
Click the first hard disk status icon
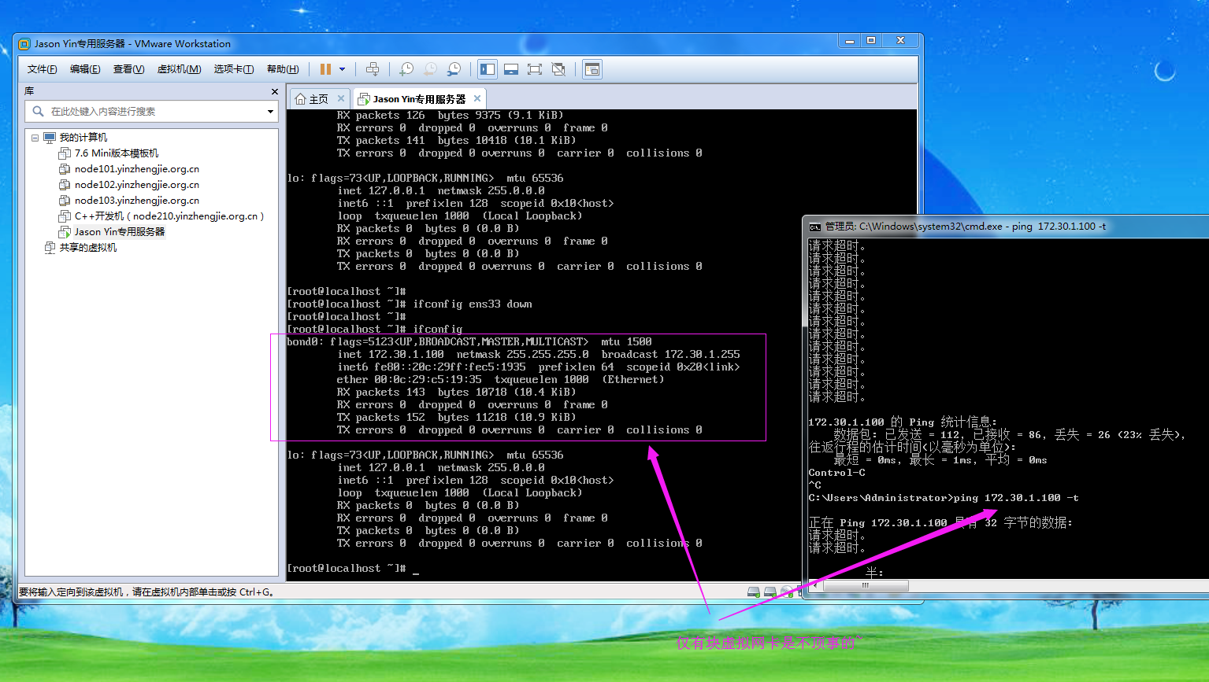pyautogui.click(x=754, y=592)
